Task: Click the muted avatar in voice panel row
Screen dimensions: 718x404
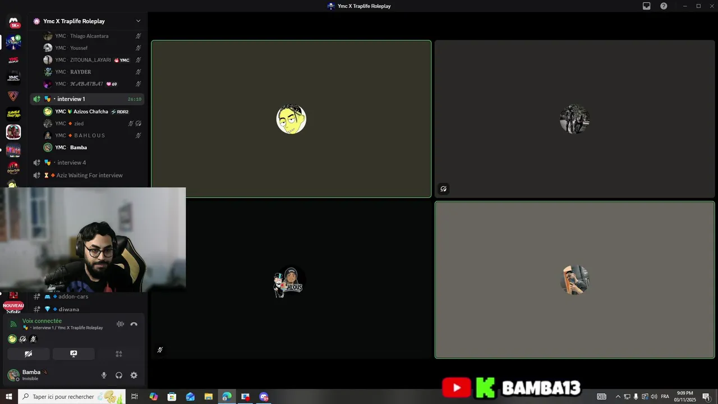Action: (x=33, y=339)
